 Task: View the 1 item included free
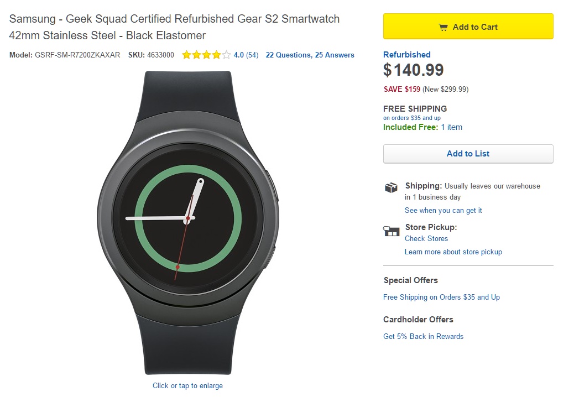[451, 127]
